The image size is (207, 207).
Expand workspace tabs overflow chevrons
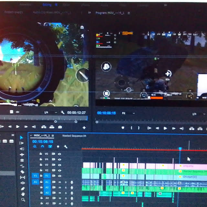pyautogui.click(x=165, y=5)
